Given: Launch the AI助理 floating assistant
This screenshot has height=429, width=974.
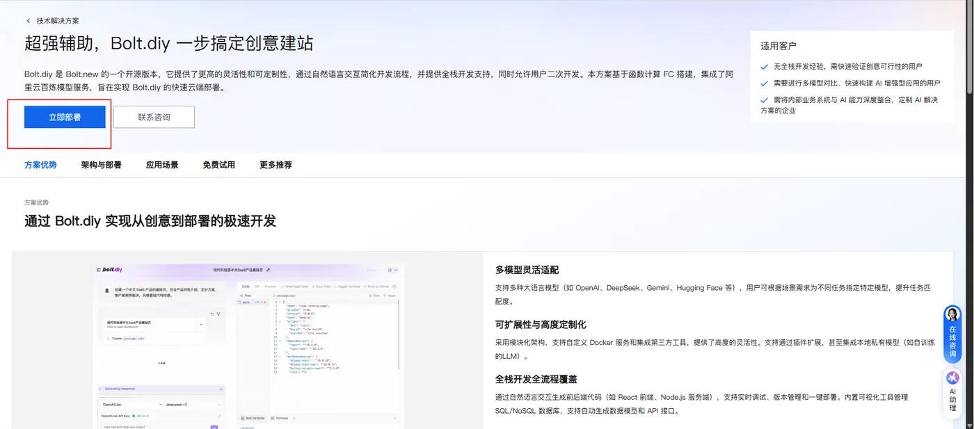Looking at the screenshot, I should point(952,391).
